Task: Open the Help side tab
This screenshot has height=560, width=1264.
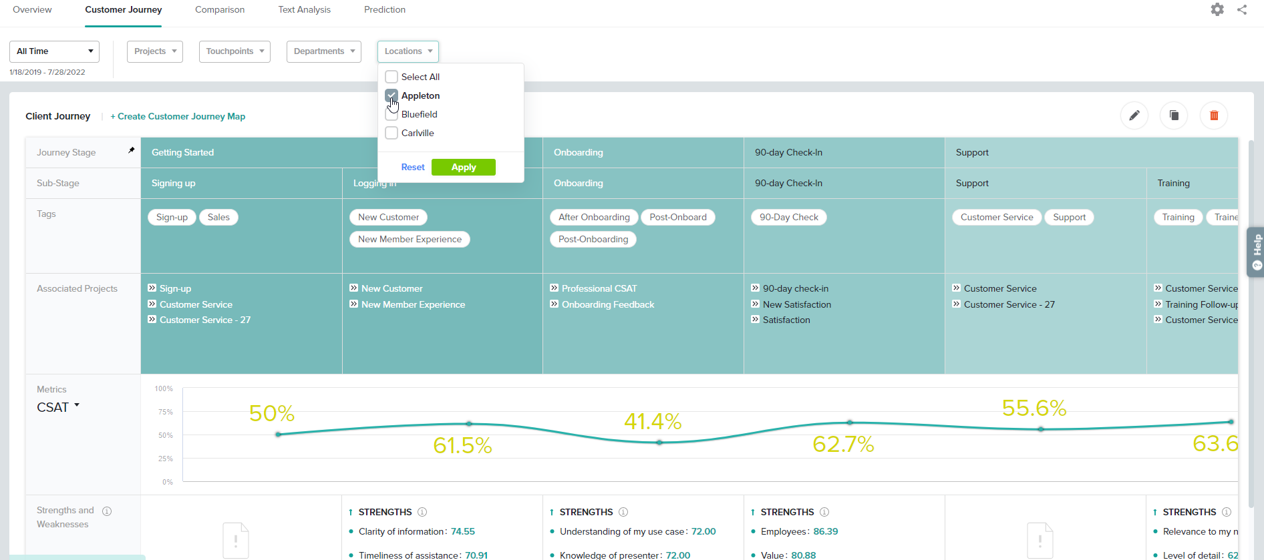Action: [x=1256, y=252]
